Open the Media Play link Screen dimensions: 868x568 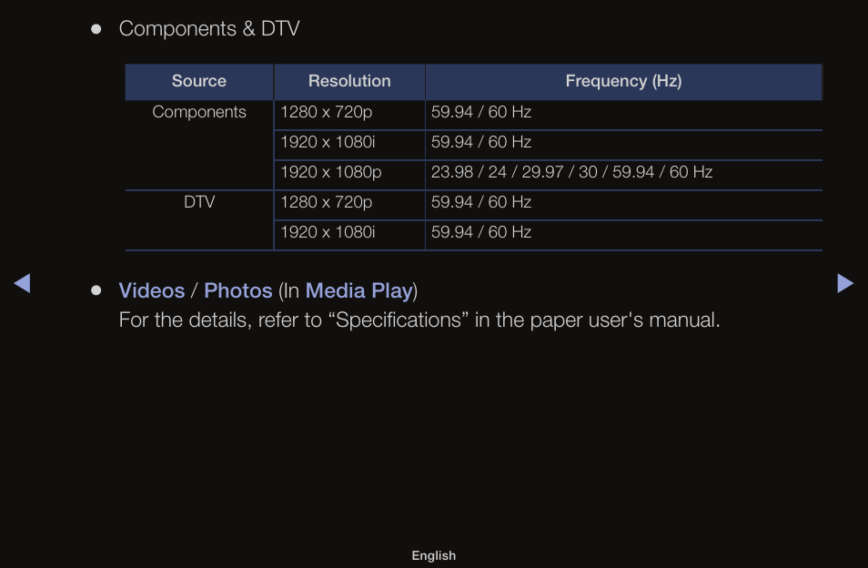click(359, 290)
